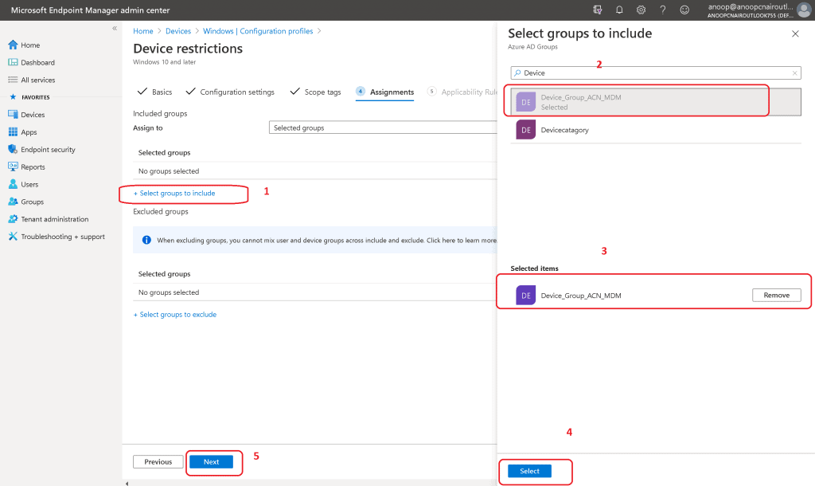The height and width of the screenshot is (486, 815).
Task: Open the directory and subscription filter icon
Action: pos(598,10)
